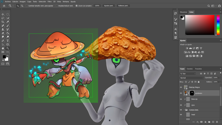The image size is (222, 125).
Task: Select the Eyedropper tool
Action: 8,22
